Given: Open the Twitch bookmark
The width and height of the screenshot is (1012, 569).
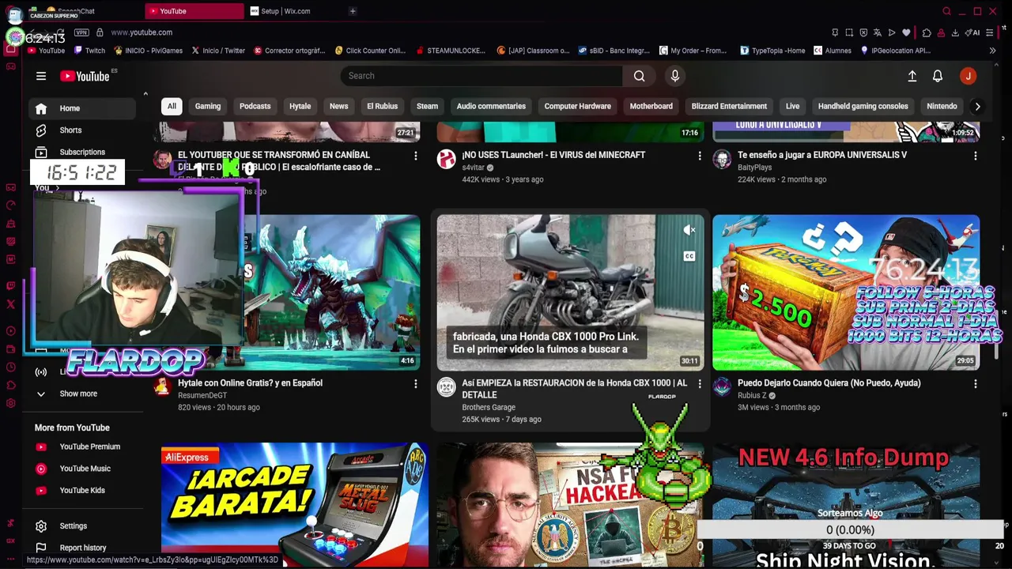Looking at the screenshot, I should tap(89, 51).
